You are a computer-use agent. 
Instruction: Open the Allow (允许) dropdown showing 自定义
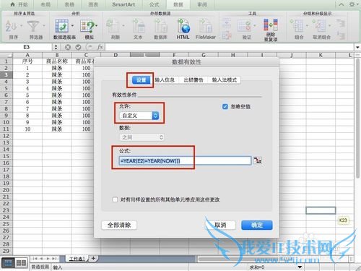(x=139, y=116)
